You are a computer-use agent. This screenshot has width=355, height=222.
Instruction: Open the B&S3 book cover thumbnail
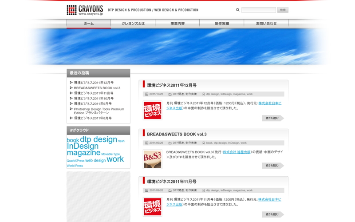pyautogui.click(x=152, y=159)
